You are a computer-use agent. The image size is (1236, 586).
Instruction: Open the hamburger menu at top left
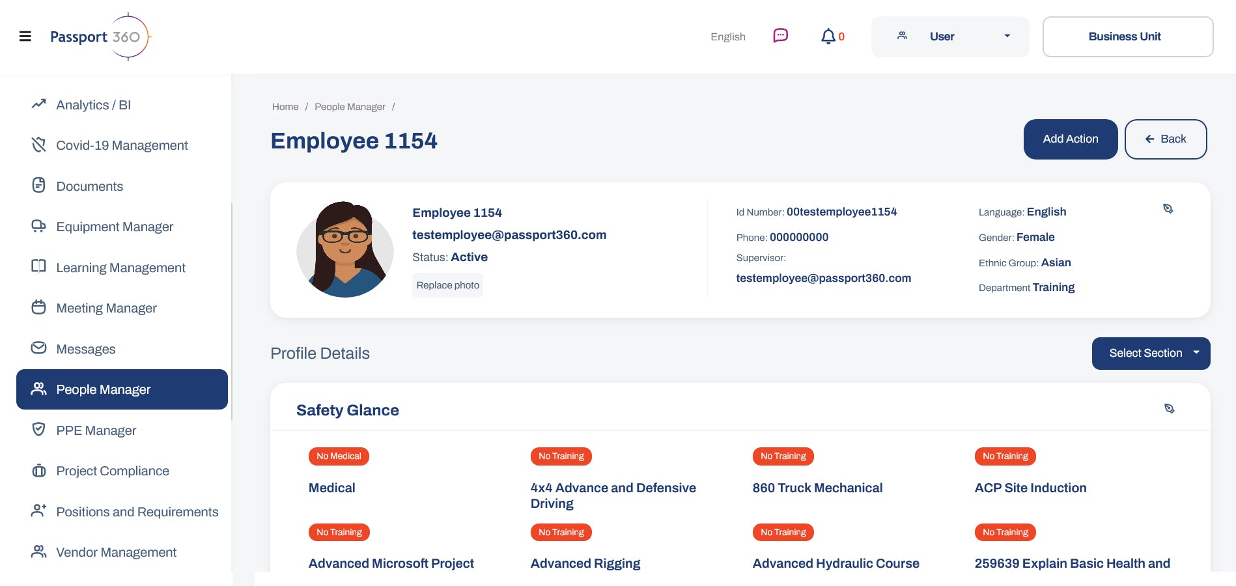pos(25,36)
